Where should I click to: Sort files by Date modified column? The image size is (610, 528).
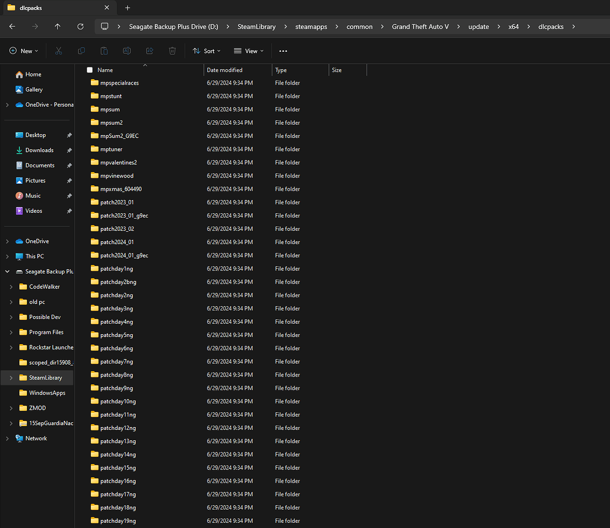point(223,69)
